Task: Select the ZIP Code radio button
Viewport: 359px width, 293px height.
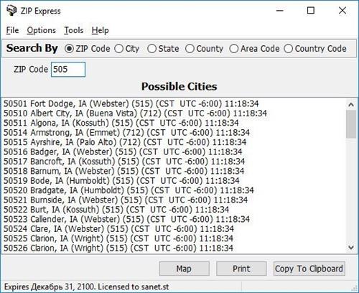Action: point(69,49)
